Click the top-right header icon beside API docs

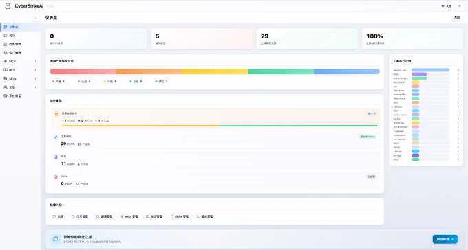[460, 6]
